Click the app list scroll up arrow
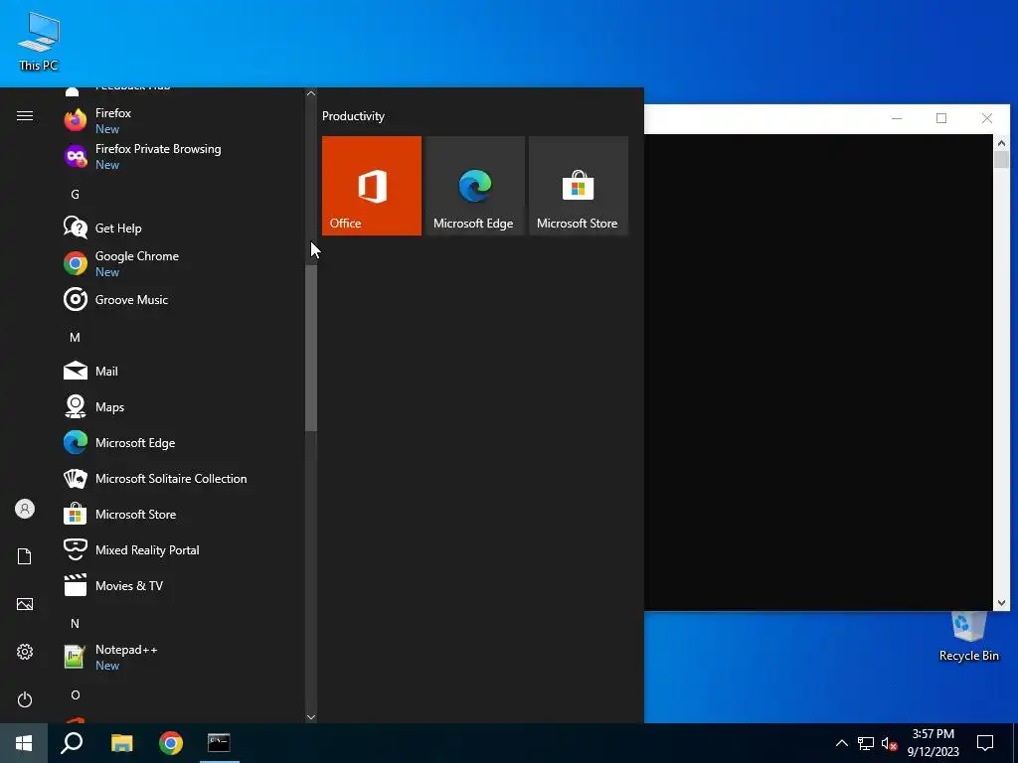The width and height of the screenshot is (1018, 763). click(x=311, y=93)
